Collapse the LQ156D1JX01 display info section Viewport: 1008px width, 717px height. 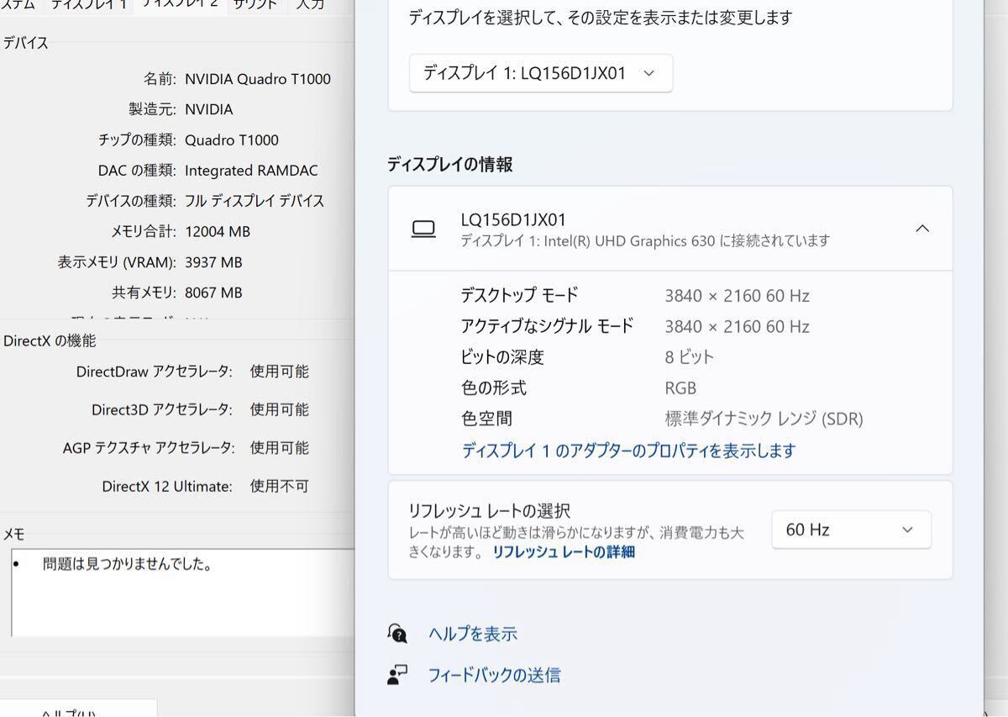click(x=922, y=229)
